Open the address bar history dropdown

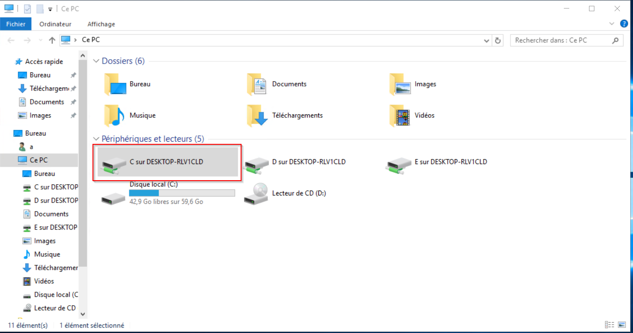point(487,40)
